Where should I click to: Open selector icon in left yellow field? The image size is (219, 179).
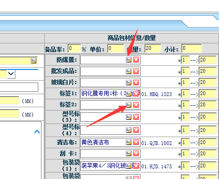34,61
